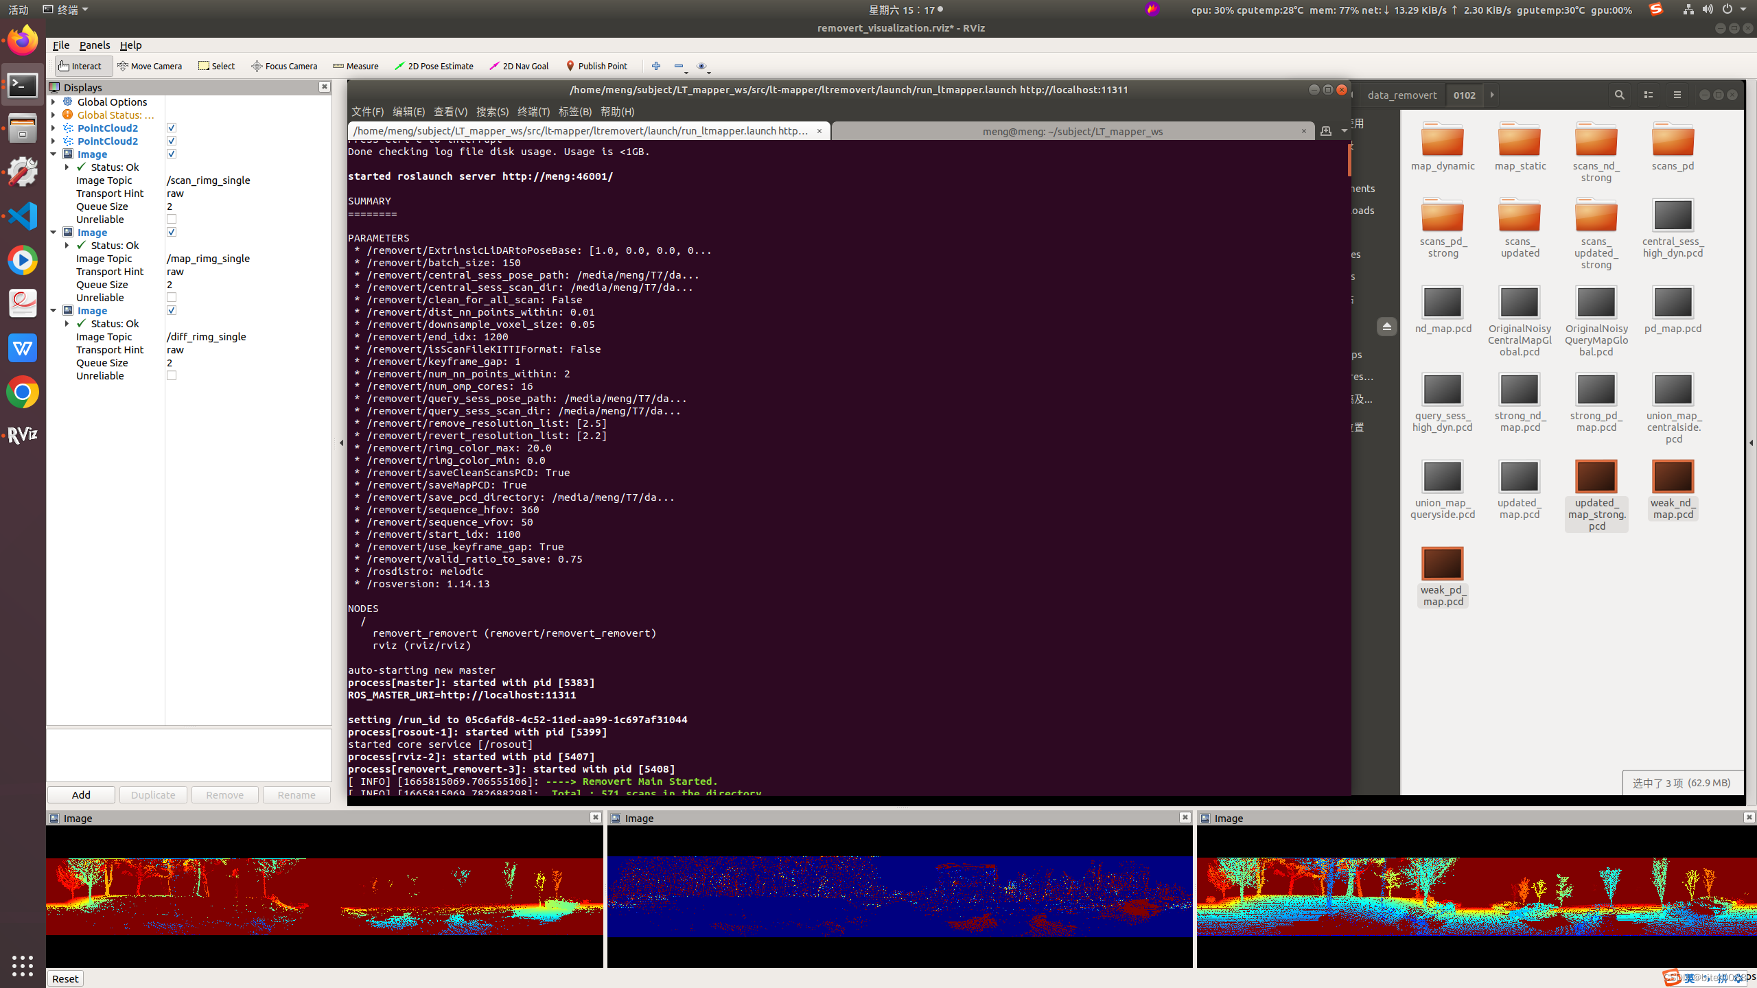The height and width of the screenshot is (988, 1757).
Task: Activate the 2D Pose Estimate tool
Action: 434,66
